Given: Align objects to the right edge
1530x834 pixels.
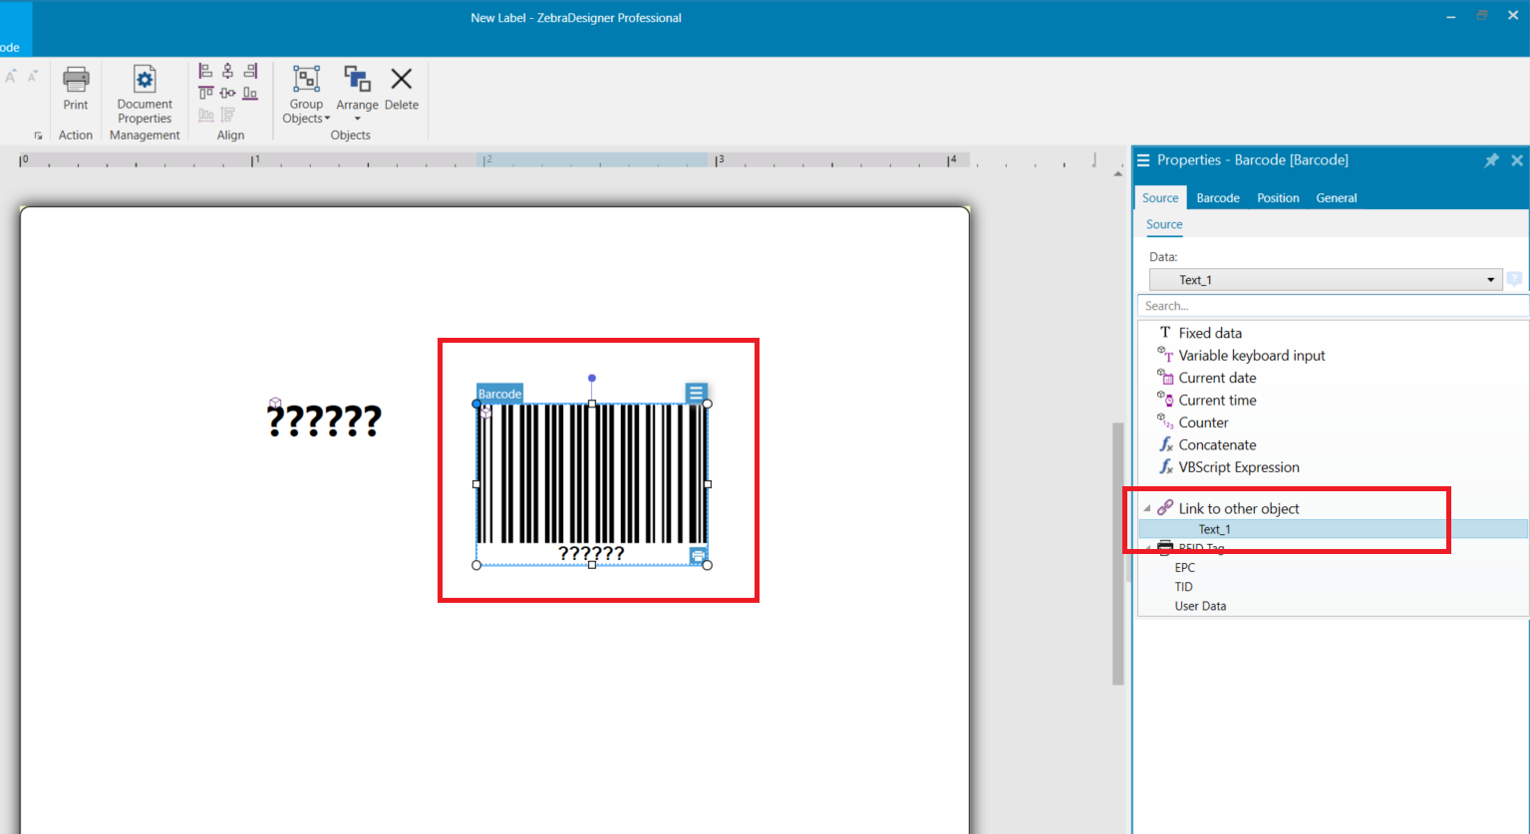Looking at the screenshot, I should pos(250,71).
